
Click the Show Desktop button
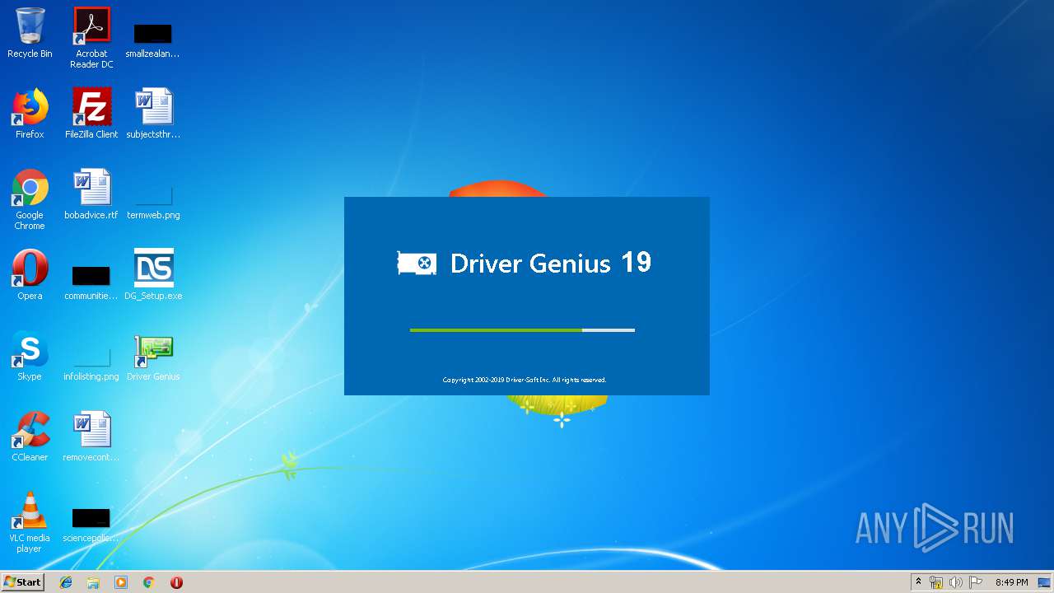click(x=1045, y=582)
